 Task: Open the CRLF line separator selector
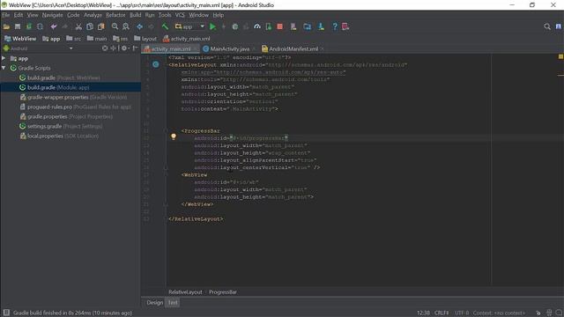(x=442, y=313)
